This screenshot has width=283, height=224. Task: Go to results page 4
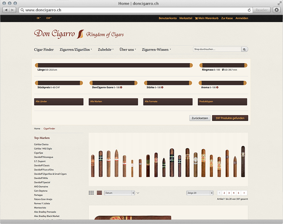pyautogui.click(x=233, y=193)
